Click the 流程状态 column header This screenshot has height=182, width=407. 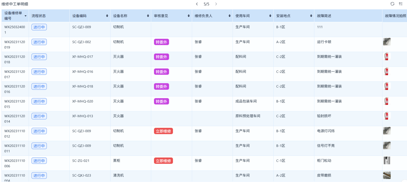(39, 16)
